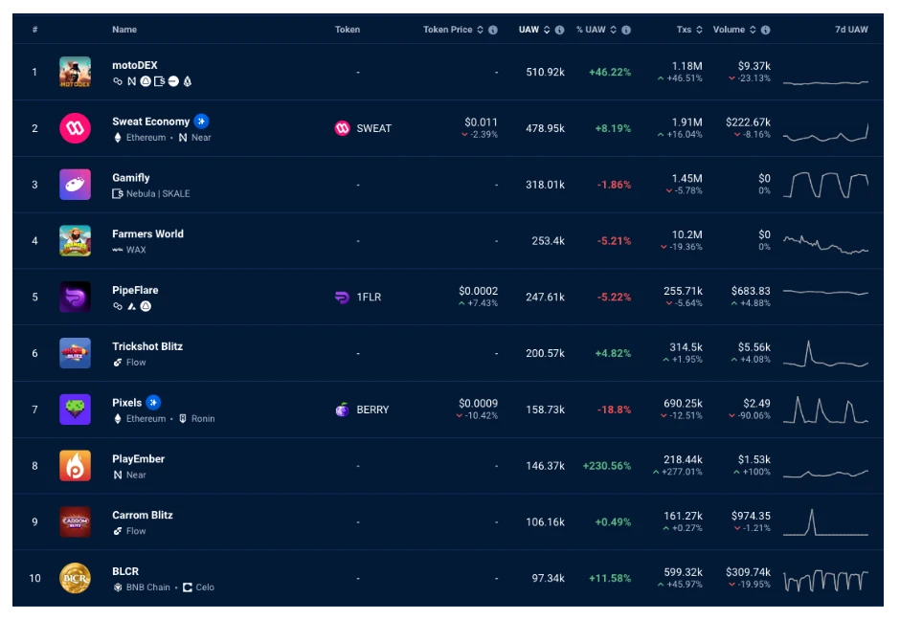Open the PipeFlare purple logo
Screen dimensions: 900x620
pos(76,298)
